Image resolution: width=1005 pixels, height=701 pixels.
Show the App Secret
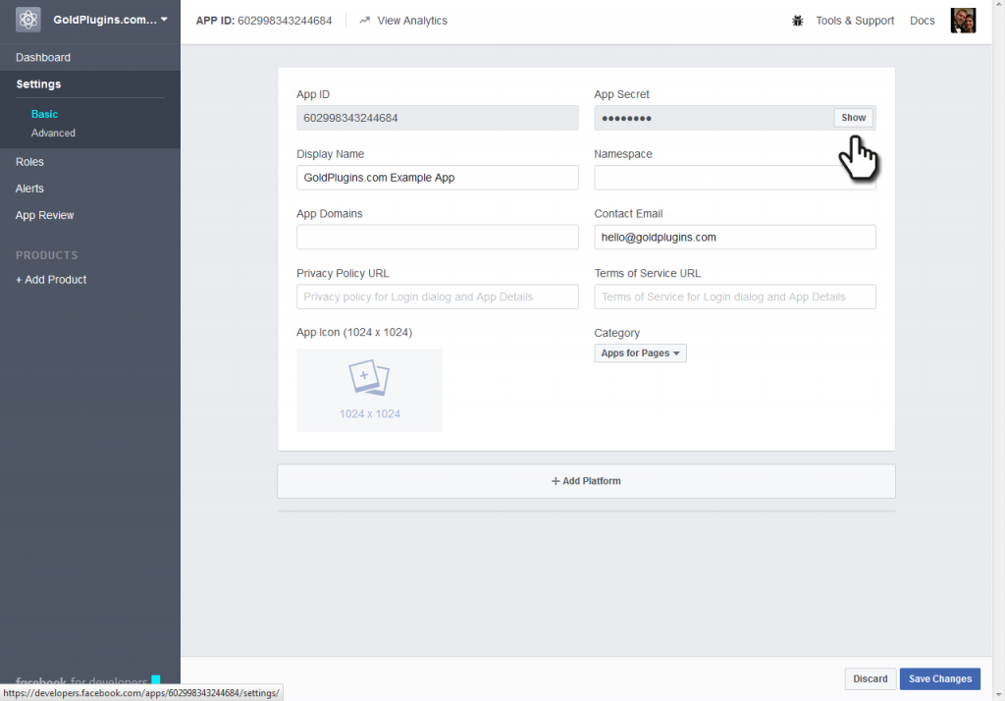(853, 118)
